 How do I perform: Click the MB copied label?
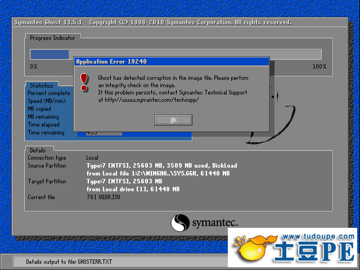[39, 109]
